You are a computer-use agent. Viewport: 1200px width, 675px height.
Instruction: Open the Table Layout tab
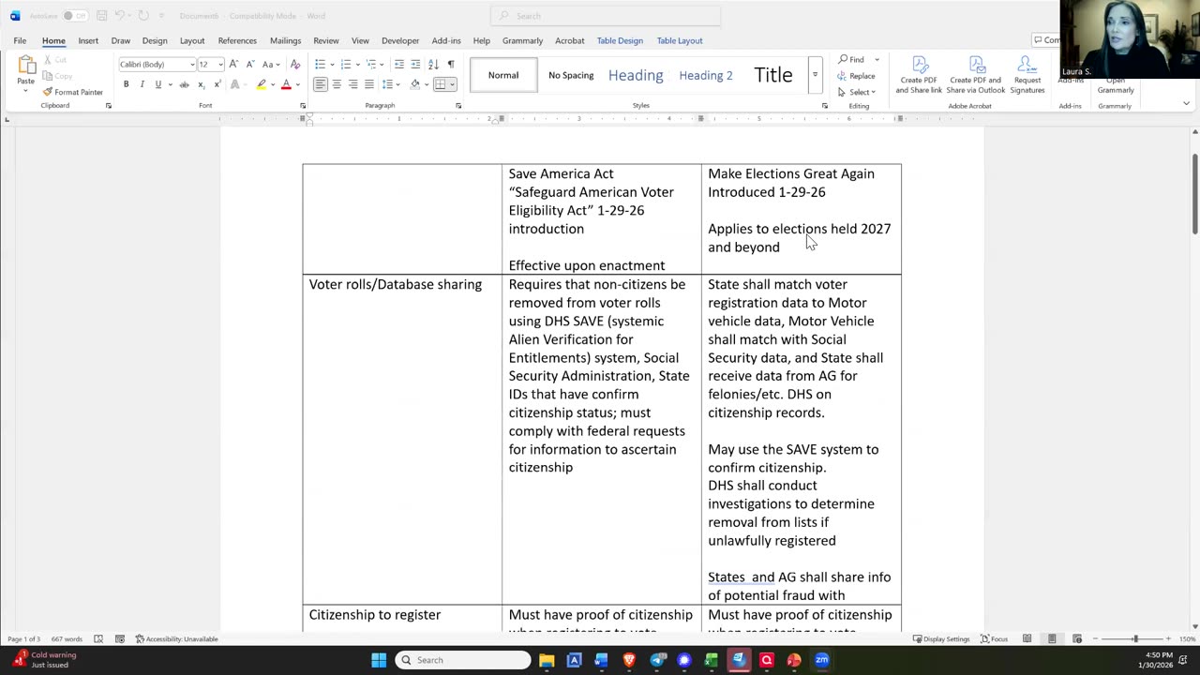pyautogui.click(x=680, y=40)
